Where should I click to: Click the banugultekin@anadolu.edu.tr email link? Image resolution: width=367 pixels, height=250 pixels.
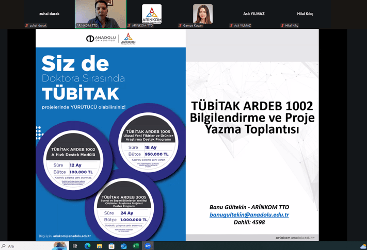tap(249, 214)
